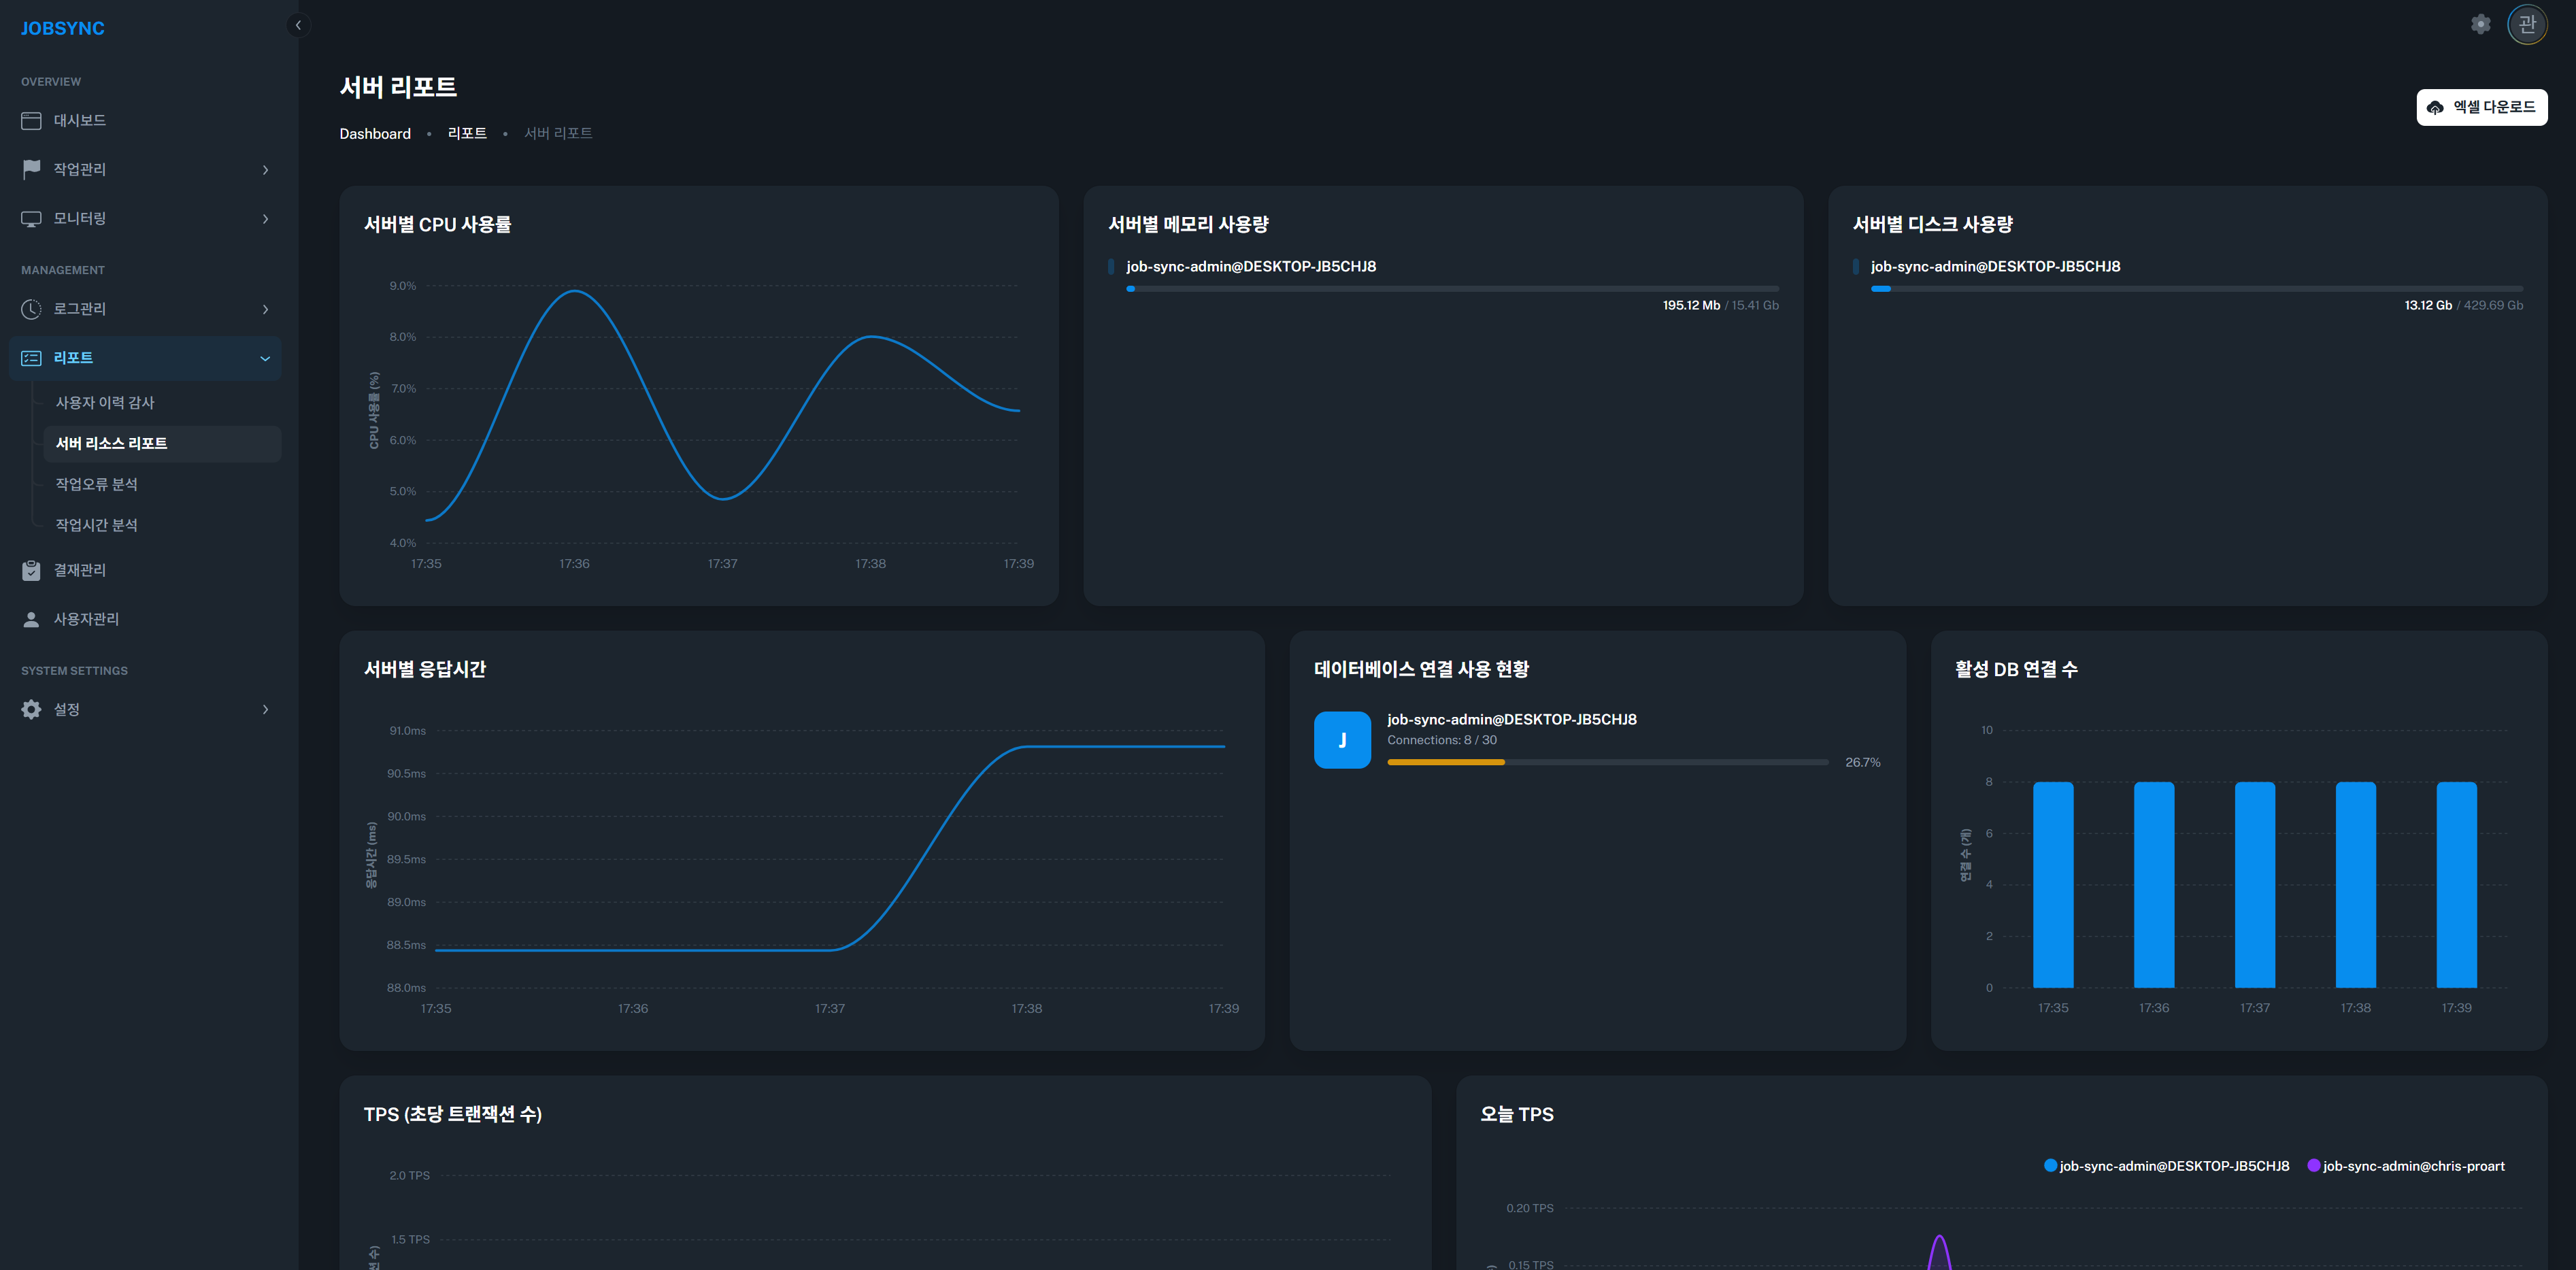Click the TPS (초당 트랜잭션 수) title
The width and height of the screenshot is (2576, 1270).
click(453, 1114)
